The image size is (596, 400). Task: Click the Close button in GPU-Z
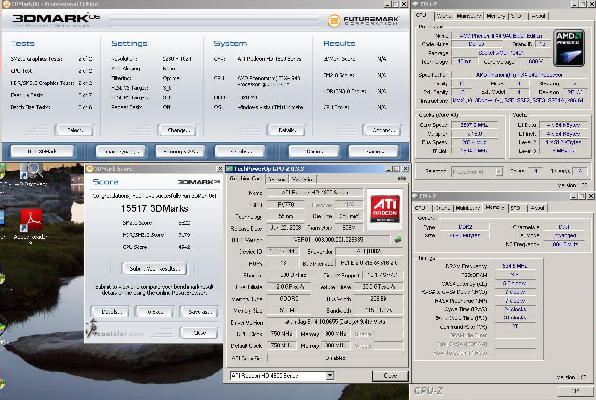point(390,376)
